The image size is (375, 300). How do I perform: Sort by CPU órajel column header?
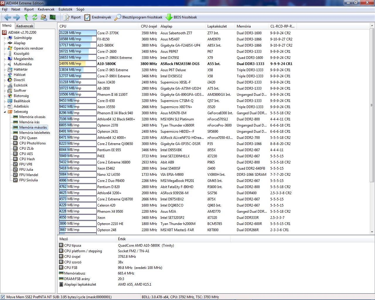click(149, 26)
